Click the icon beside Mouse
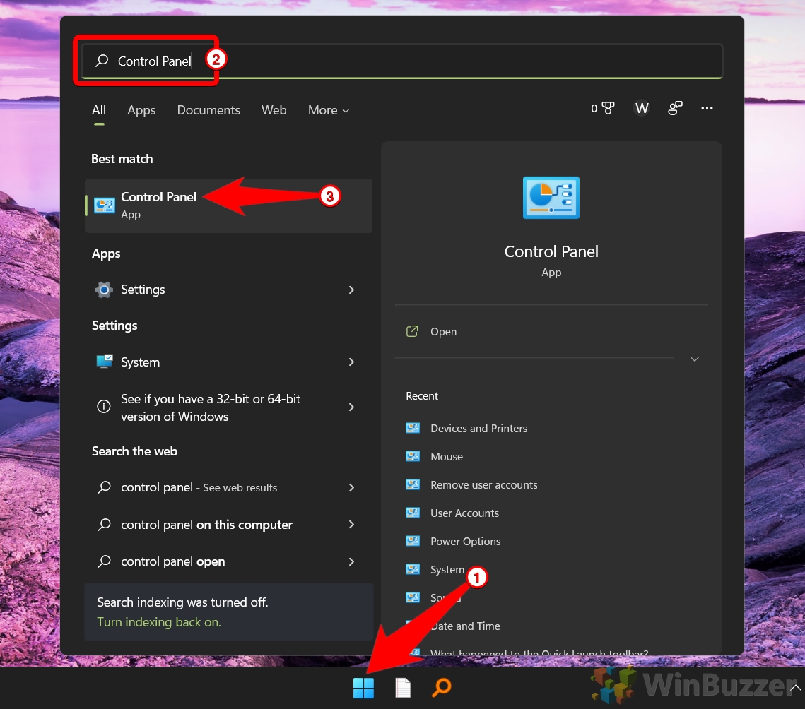 [413, 456]
